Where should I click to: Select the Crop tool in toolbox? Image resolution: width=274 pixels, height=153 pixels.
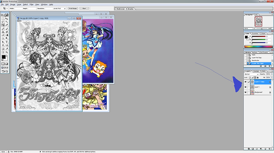point(3,25)
